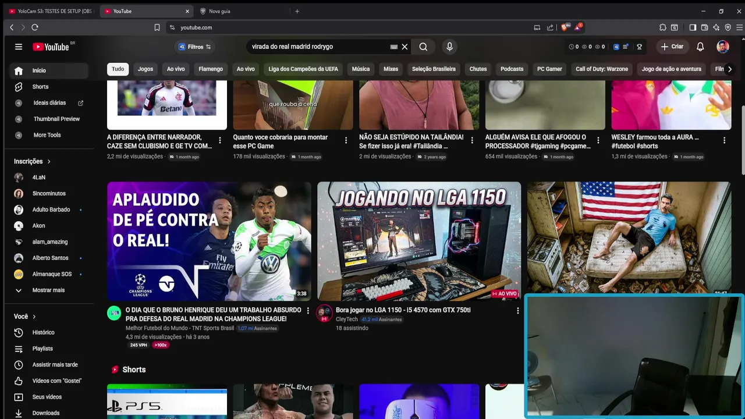This screenshot has height=419, width=745.
Task: Bookmark this page icon in address bar
Action: pyautogui.click(x=157, y=27)
